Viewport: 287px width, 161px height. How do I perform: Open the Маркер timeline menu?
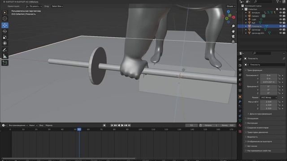point(49,125)
